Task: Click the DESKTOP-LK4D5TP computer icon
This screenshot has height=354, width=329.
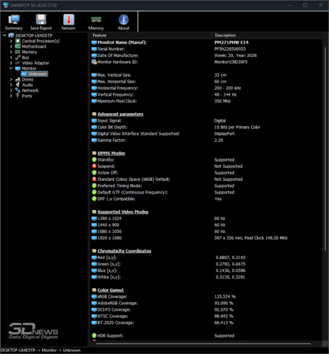Action: (x=11, y=35)
